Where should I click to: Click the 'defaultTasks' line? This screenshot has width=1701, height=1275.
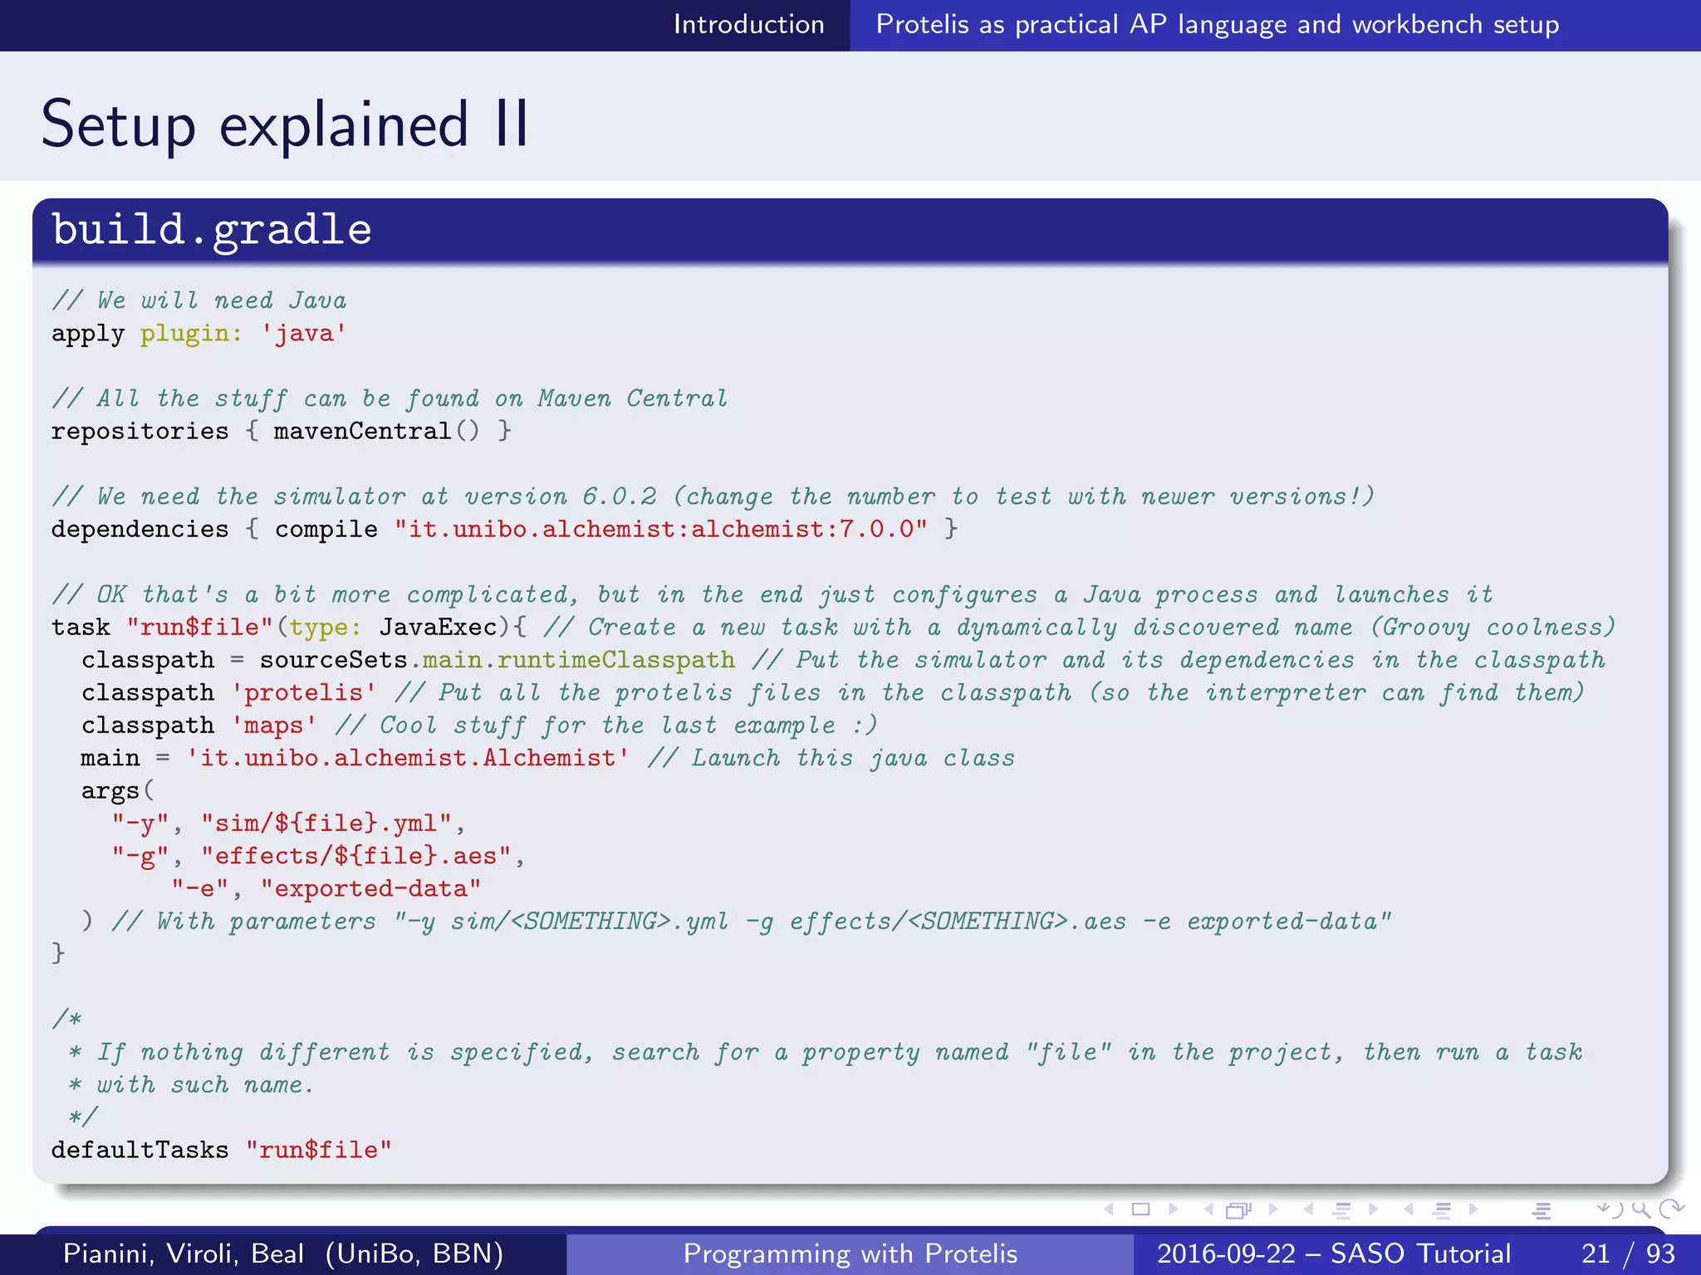[x=221, y=1150]
